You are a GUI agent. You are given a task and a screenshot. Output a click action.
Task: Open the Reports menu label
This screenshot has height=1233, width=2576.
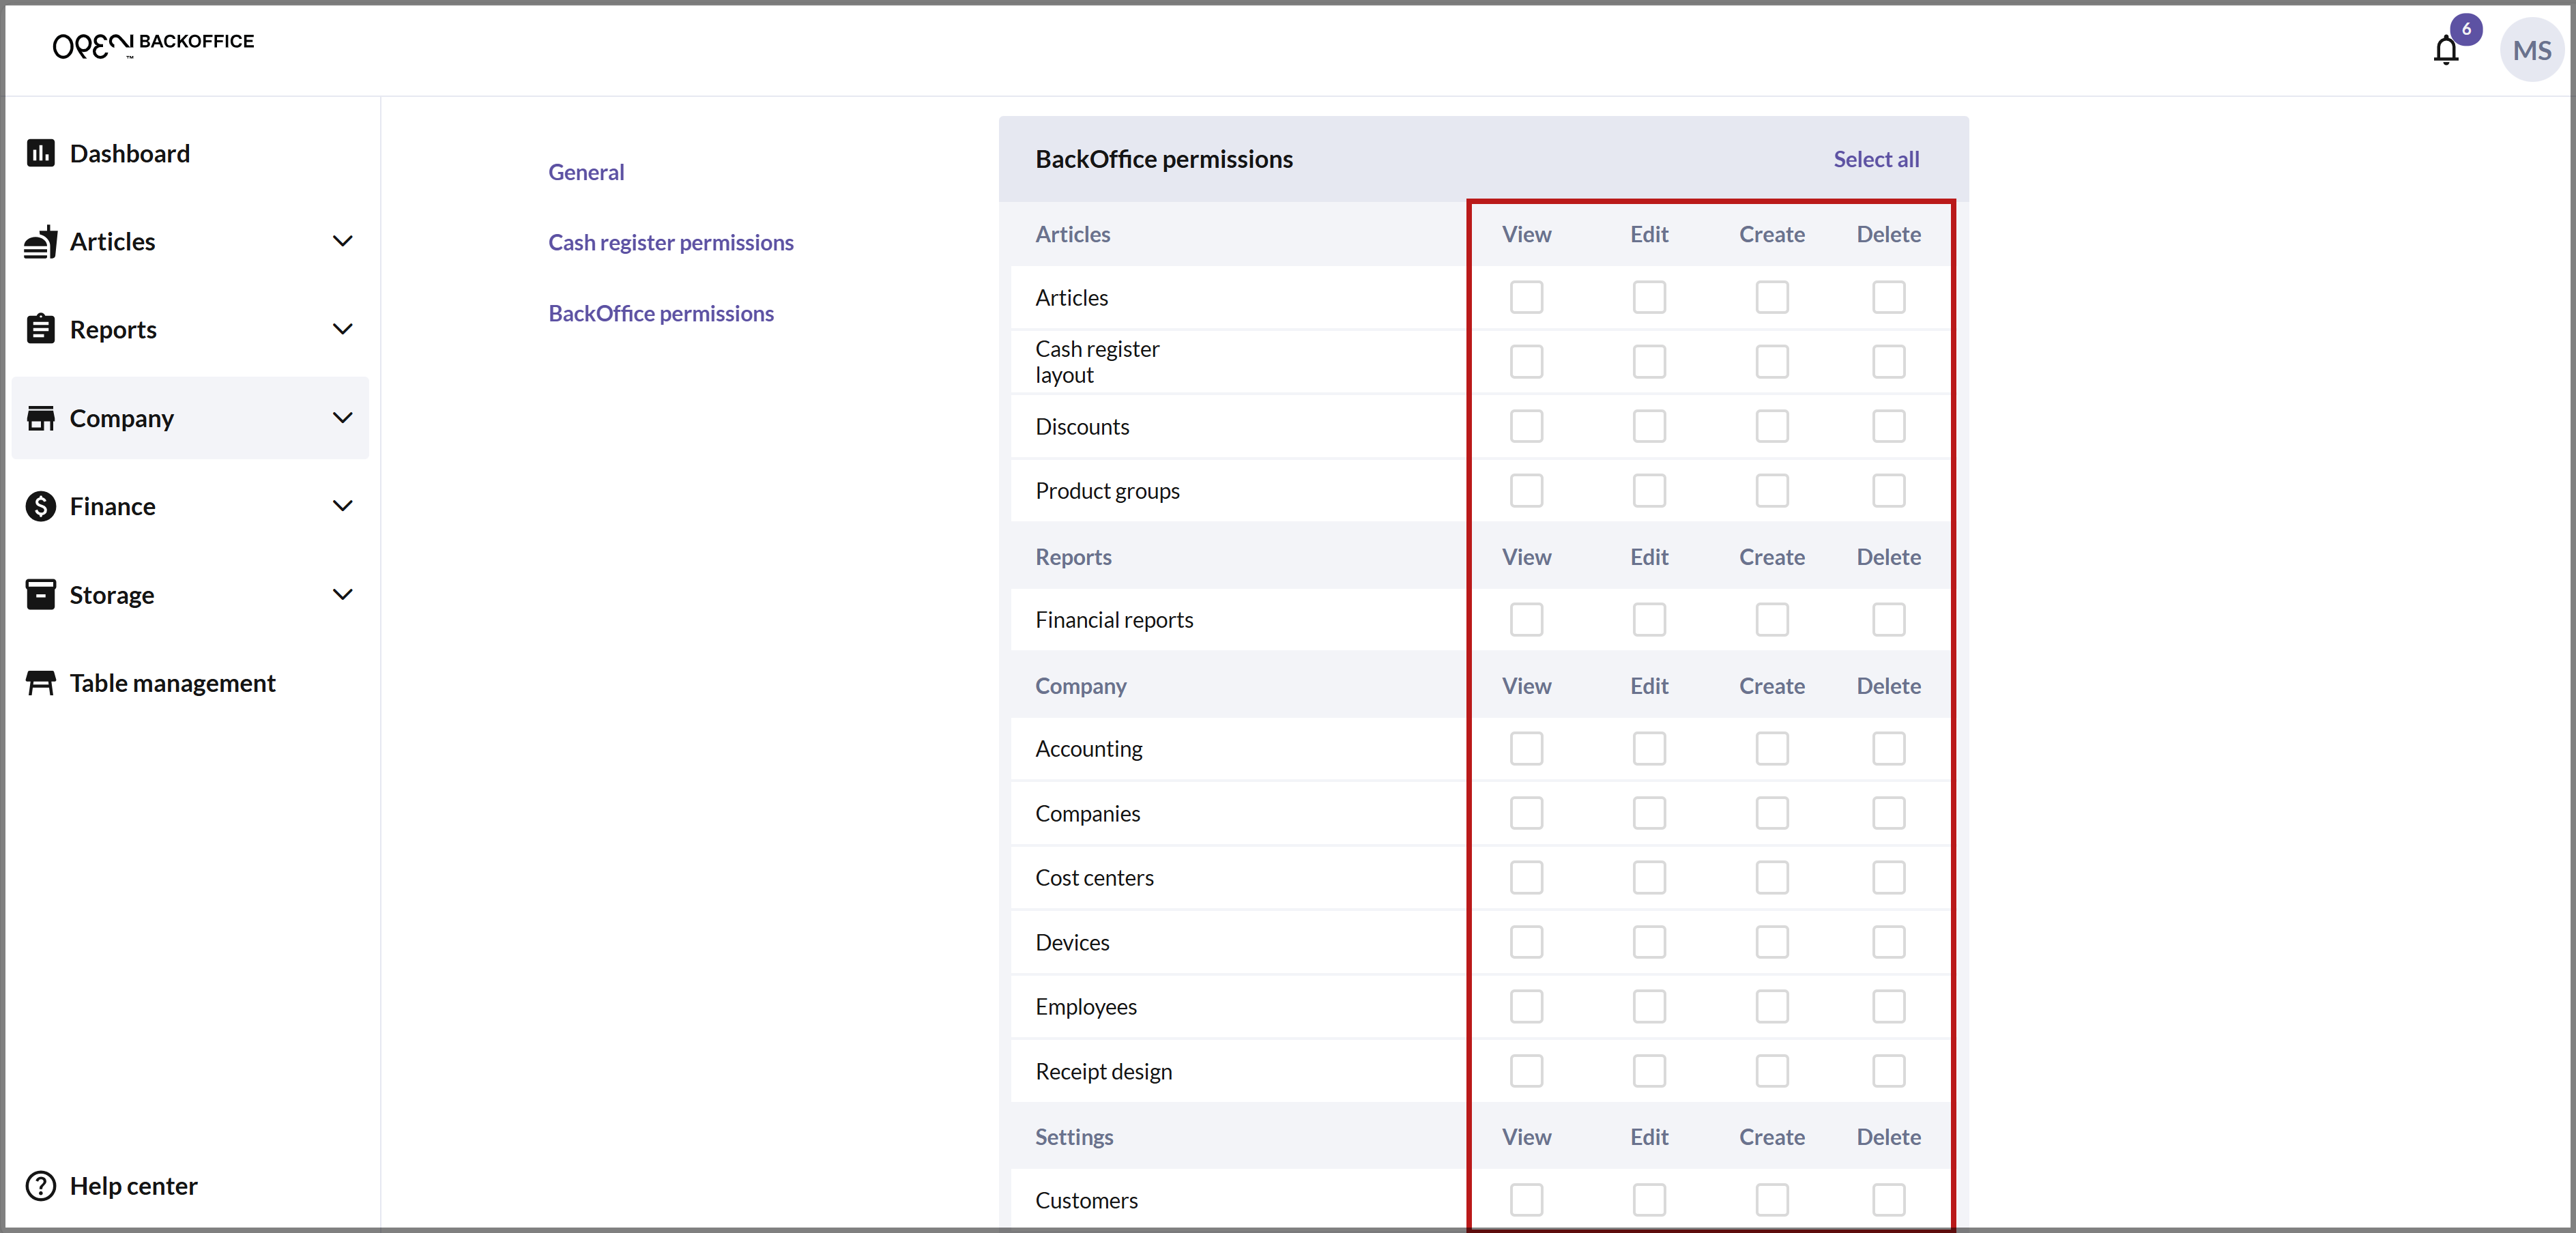pyautogui.click(x=113, y=329)
